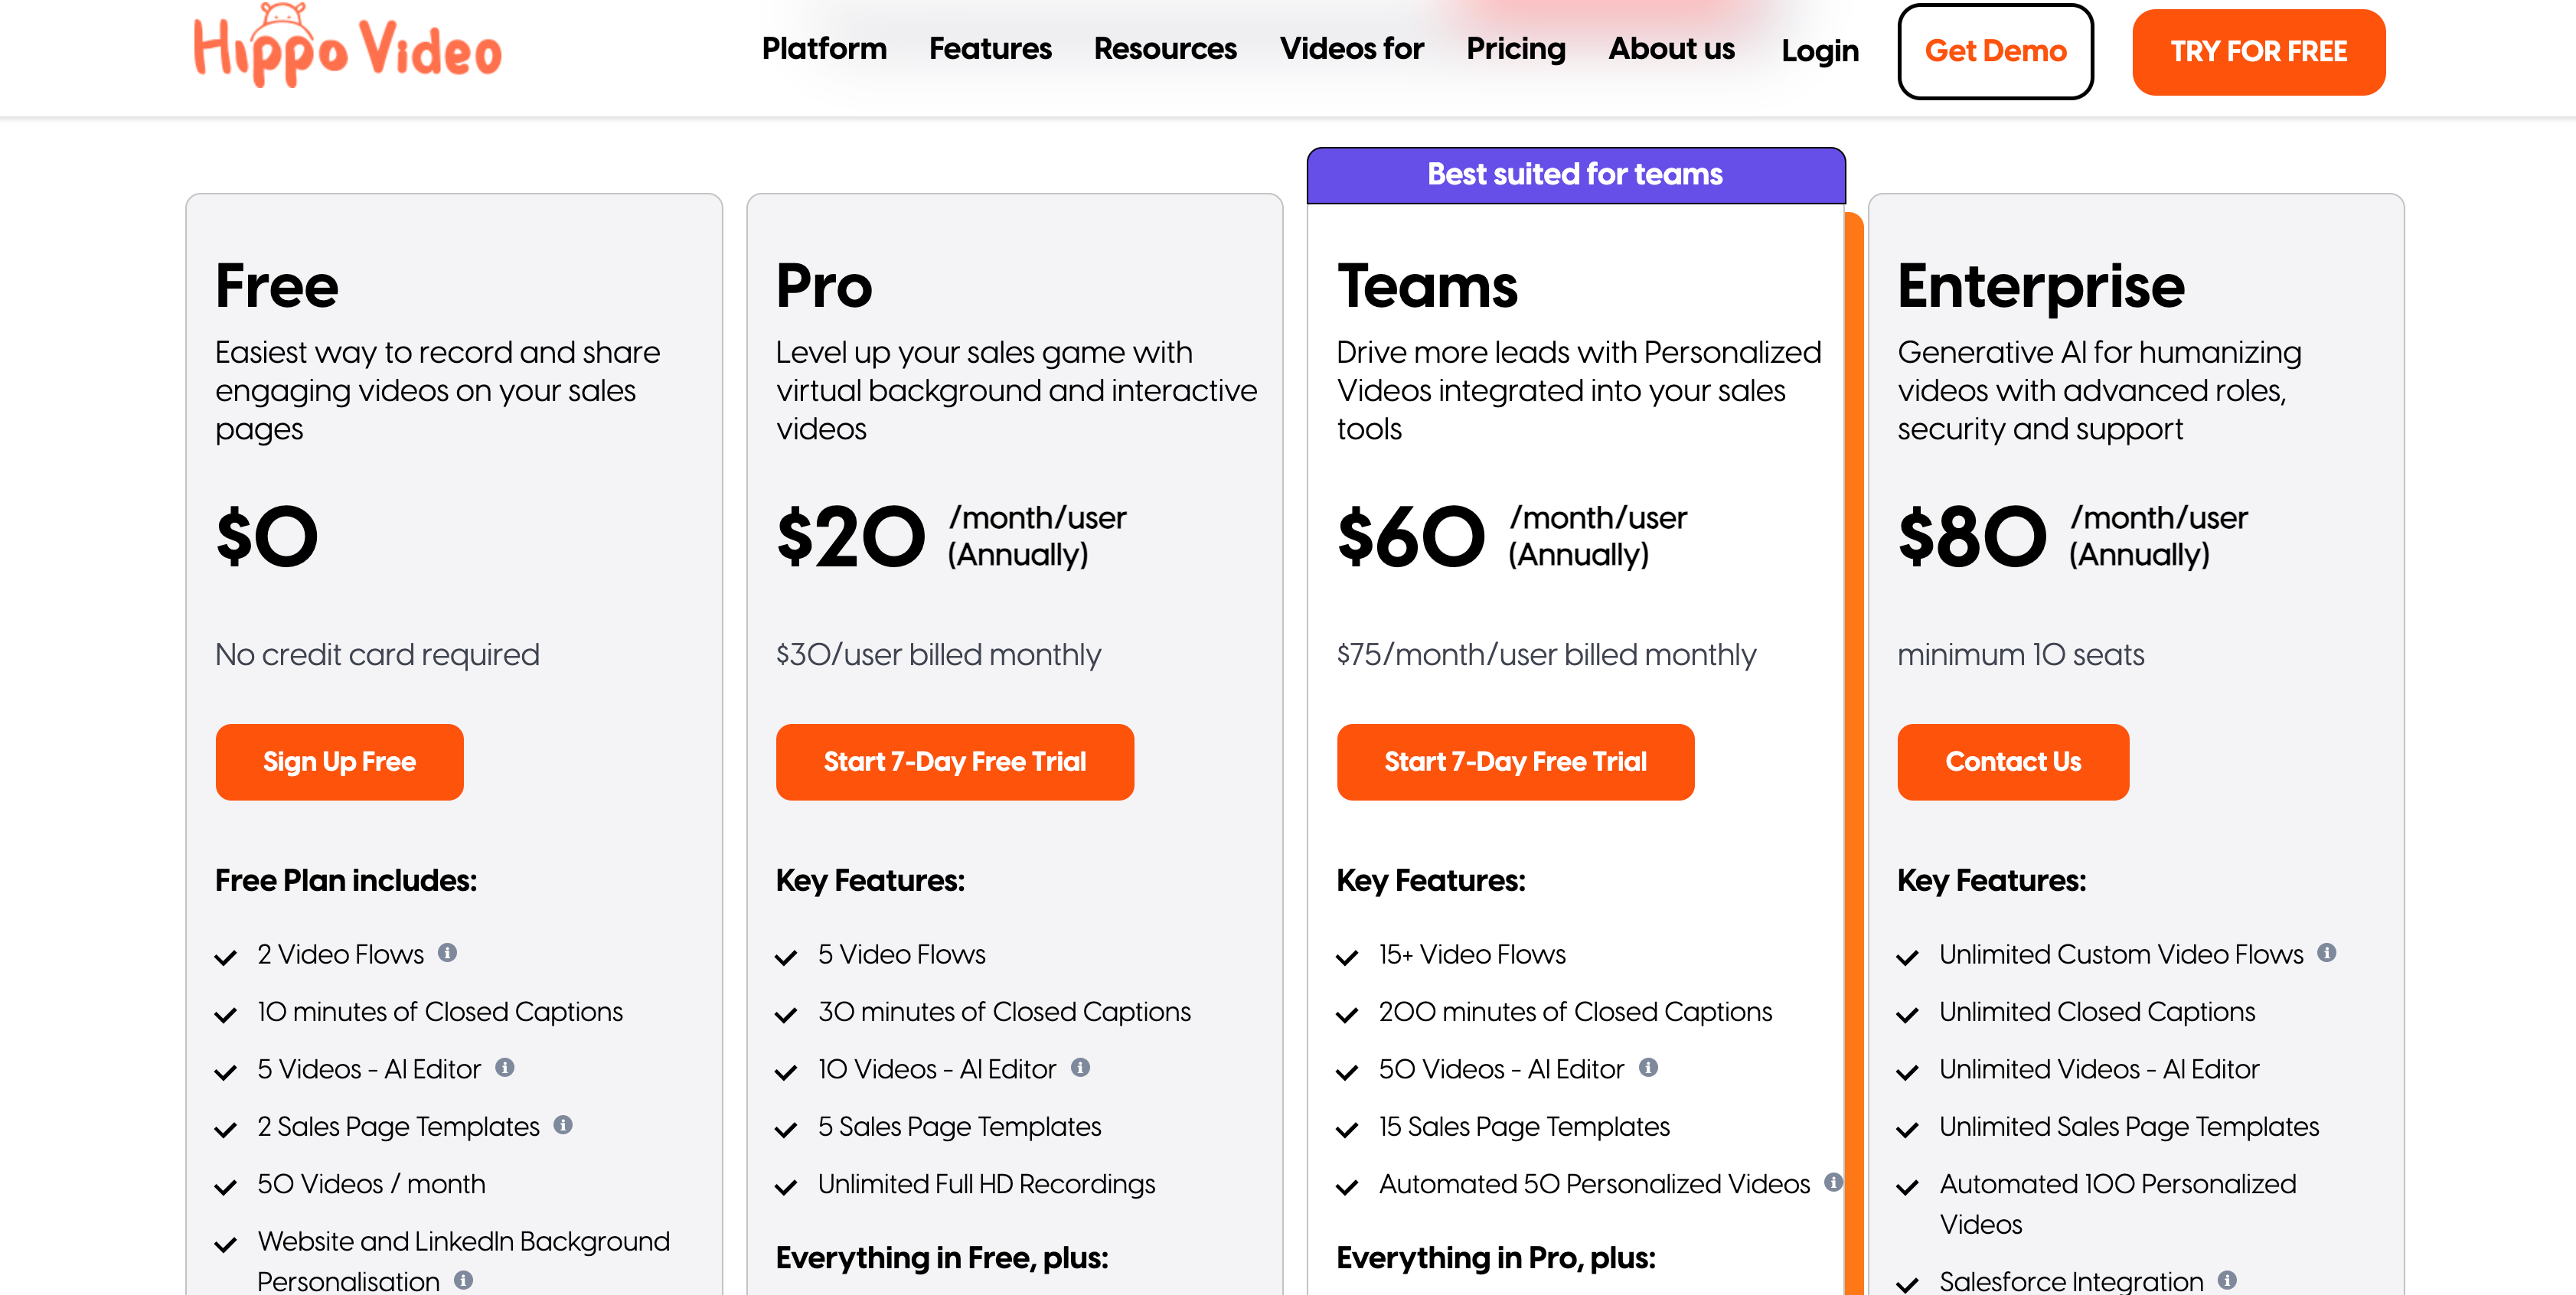Screen dimensions: 2576x1295
Task: Click info icon beside Salesforce Integration
Action: coord(2227,1280)
